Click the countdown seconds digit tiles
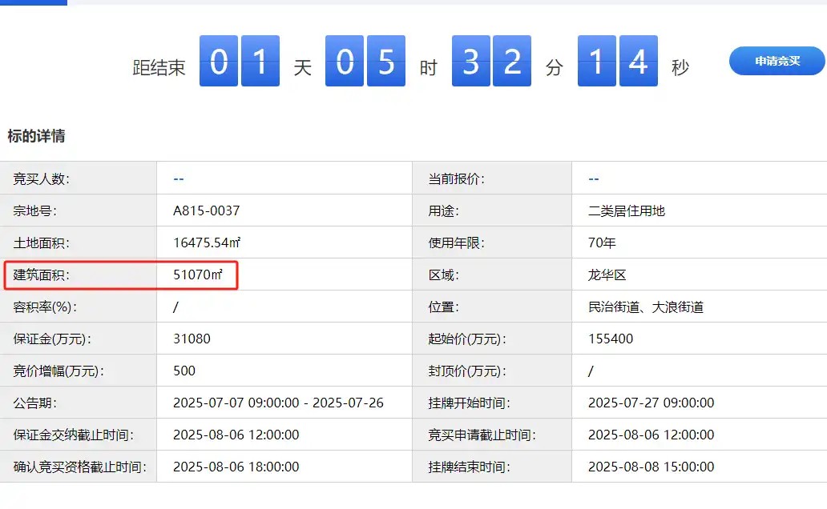The image size is (827, 509). coord(617,62)
